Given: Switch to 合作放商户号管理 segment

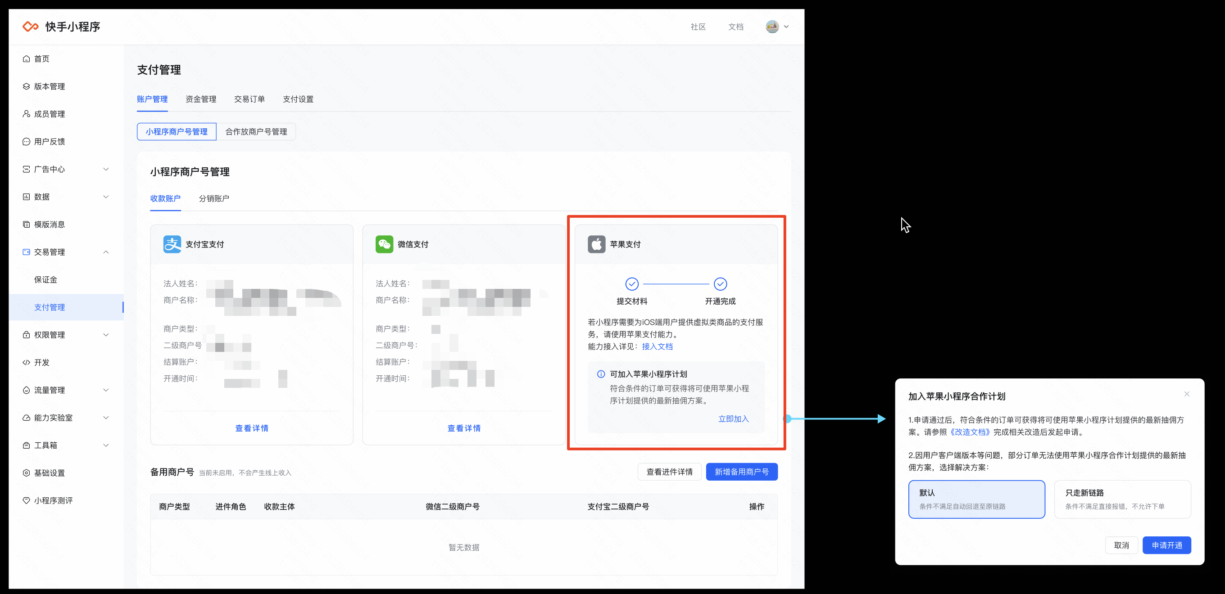Looking at the screenshot, I should pyautogui.click(x=256, y=132).
